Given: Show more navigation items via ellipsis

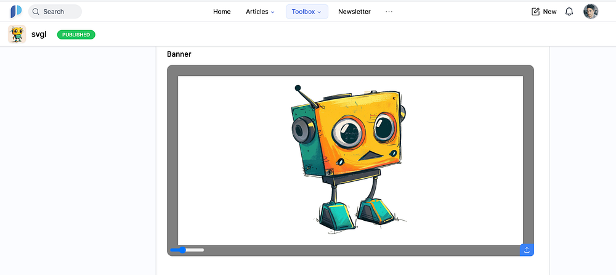Looking at the screenshot, I should 389,12.
